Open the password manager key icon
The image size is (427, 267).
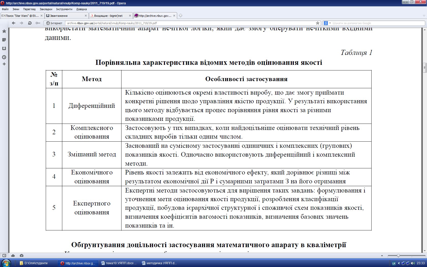click(x=38, y=23)
